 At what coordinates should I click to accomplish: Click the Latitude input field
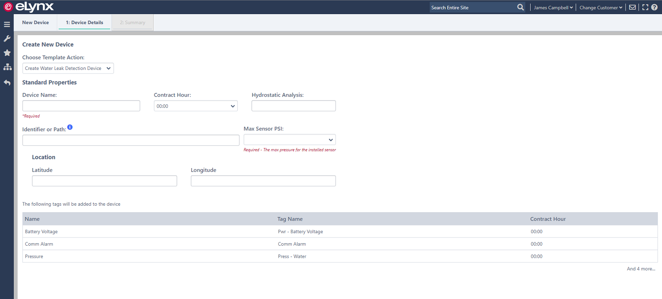(x=104, y=181)
